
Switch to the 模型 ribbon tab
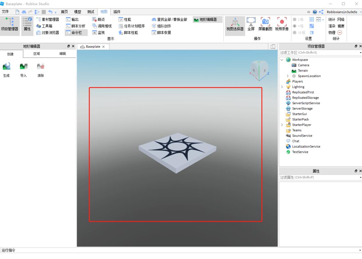pyautogui.click(x=77, y=12)
